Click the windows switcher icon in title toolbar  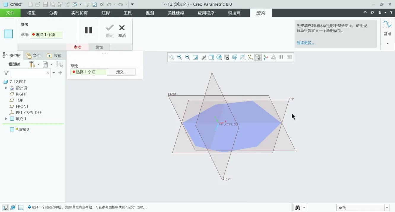(75, 4)
